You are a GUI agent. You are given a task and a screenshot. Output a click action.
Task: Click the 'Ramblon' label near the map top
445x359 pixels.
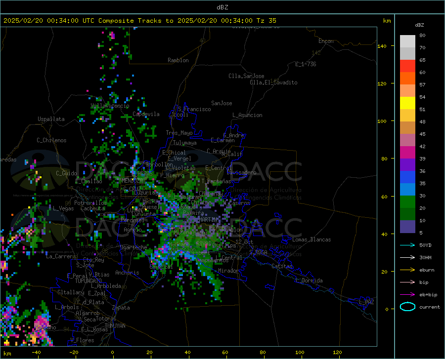[x=178, y=60]
